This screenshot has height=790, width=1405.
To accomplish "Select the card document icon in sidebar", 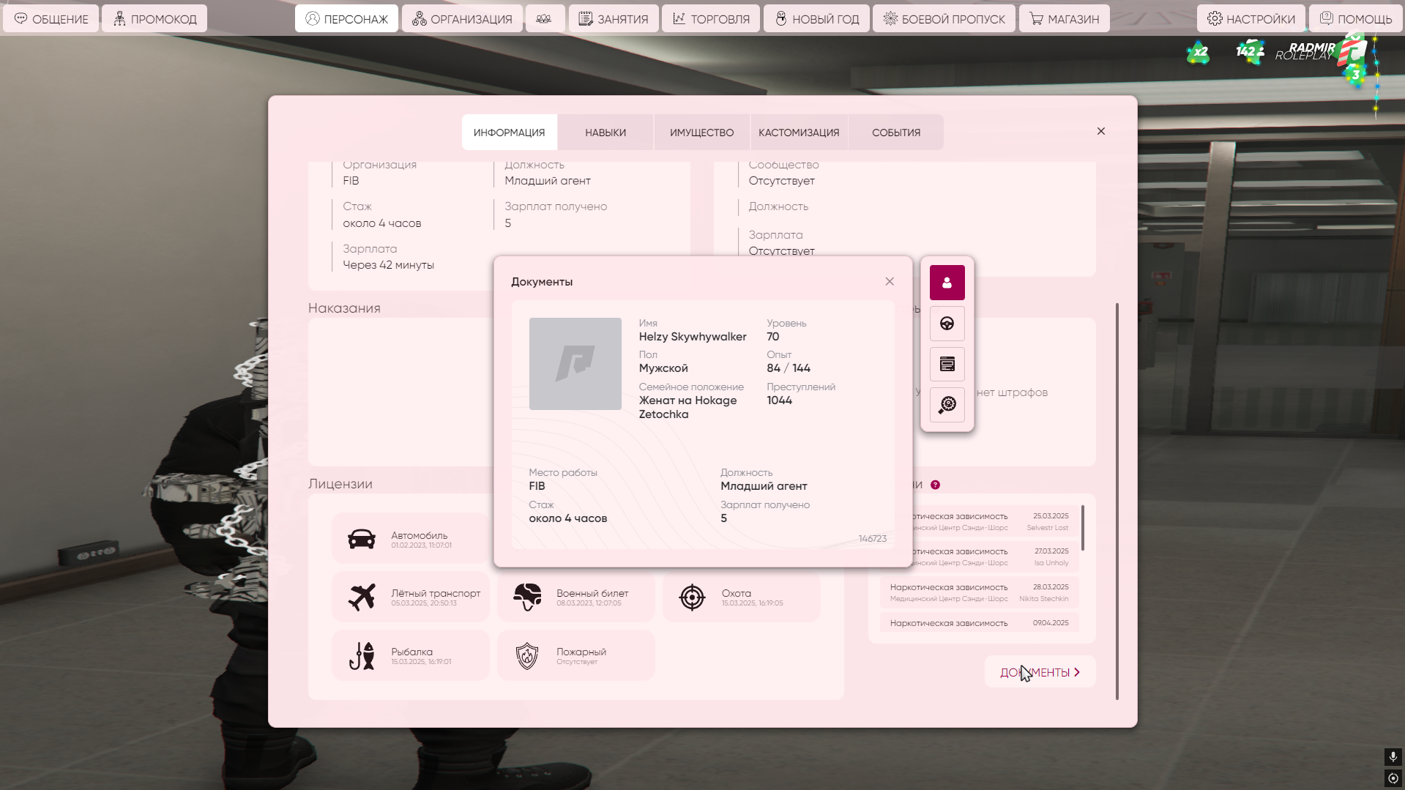I will 947,364.
